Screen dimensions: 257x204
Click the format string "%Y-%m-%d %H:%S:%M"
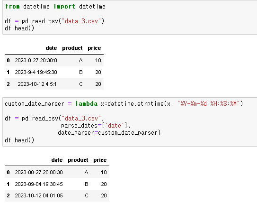coord(208,103)
